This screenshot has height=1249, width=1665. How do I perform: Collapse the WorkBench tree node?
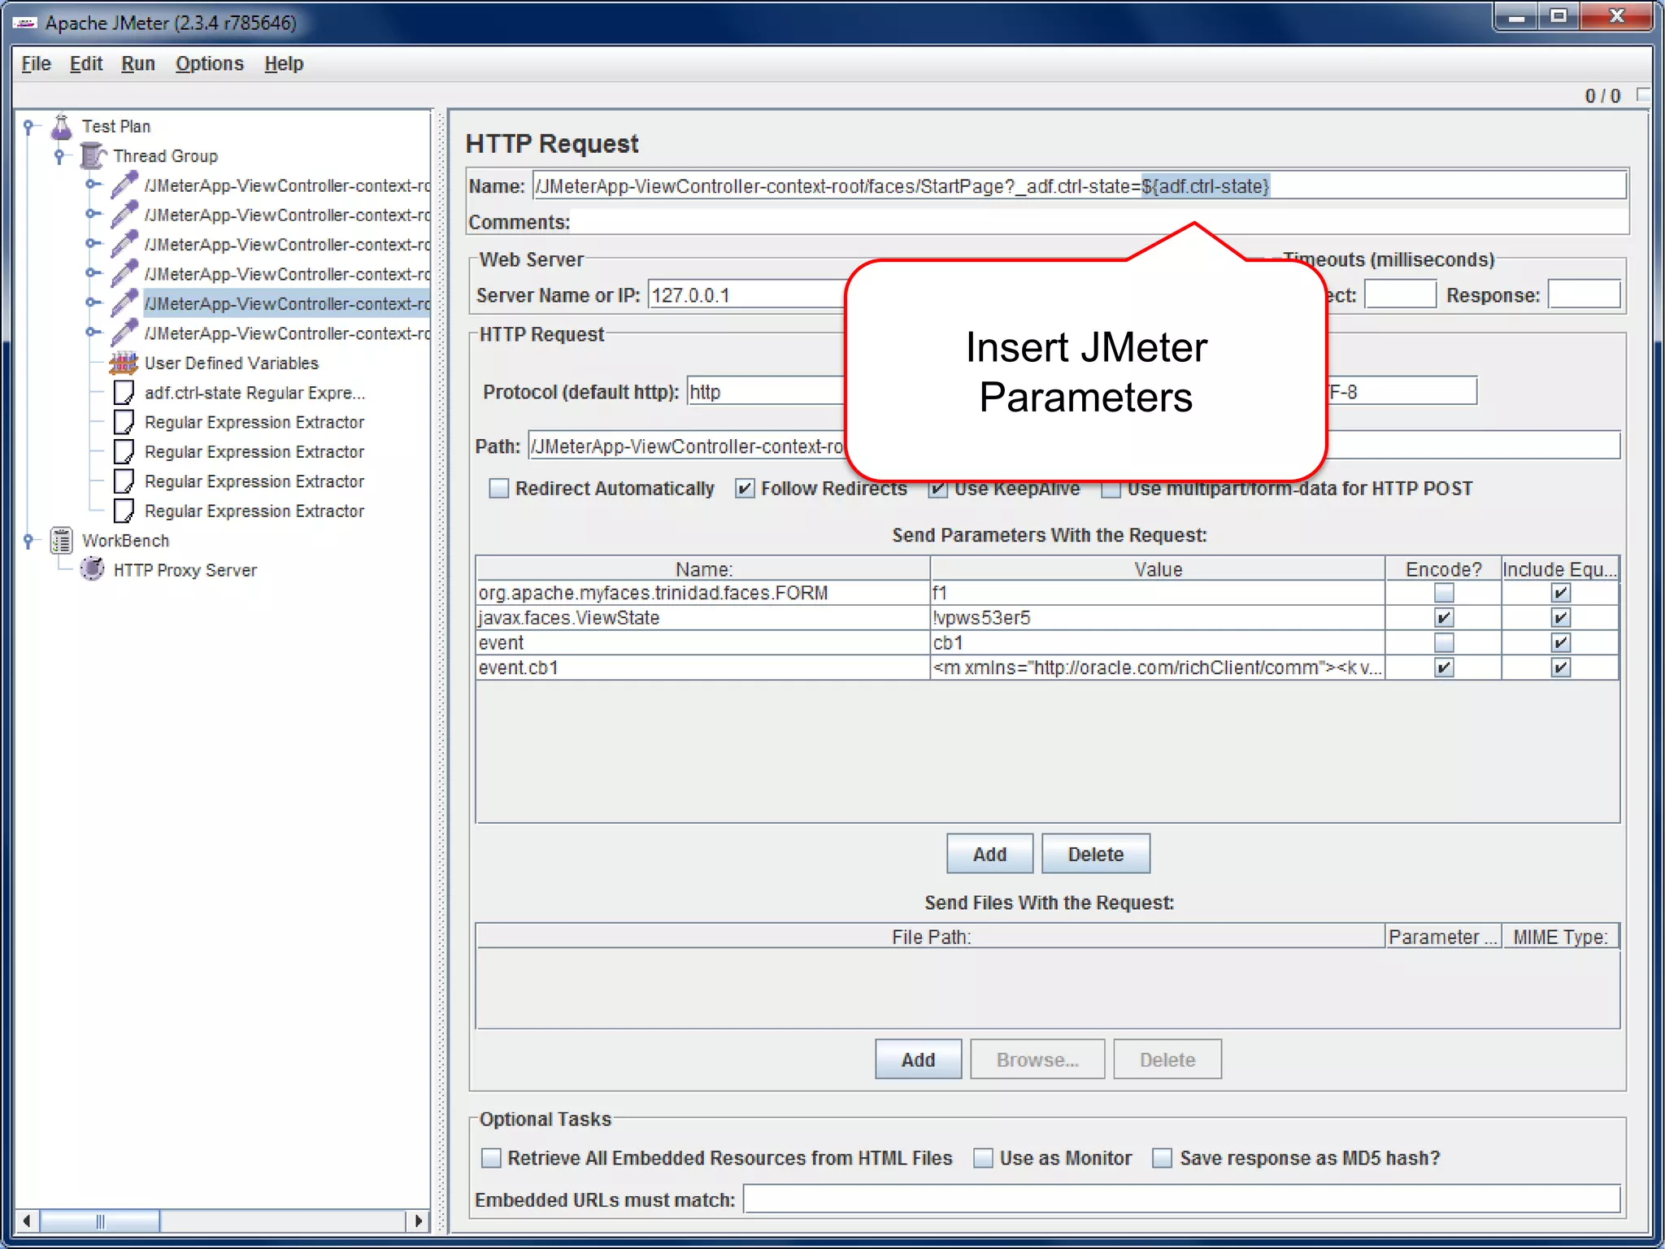tap(28, 541)
